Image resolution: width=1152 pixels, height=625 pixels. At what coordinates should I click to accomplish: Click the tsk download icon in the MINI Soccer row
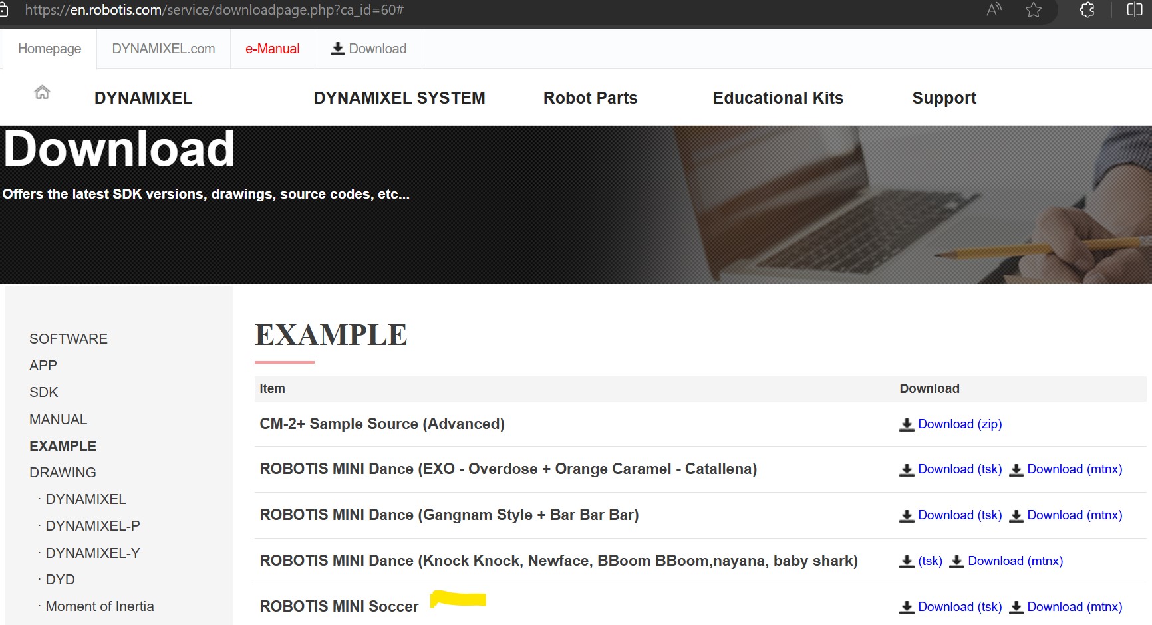click(x=907, y=608)
